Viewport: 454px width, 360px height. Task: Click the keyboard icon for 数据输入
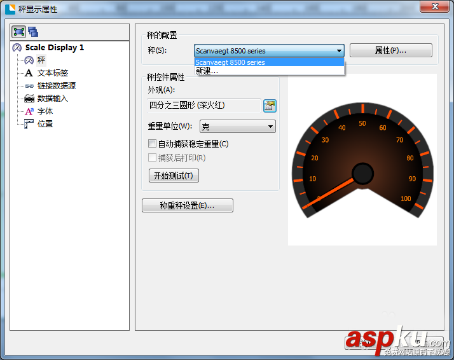pos(29,99)
